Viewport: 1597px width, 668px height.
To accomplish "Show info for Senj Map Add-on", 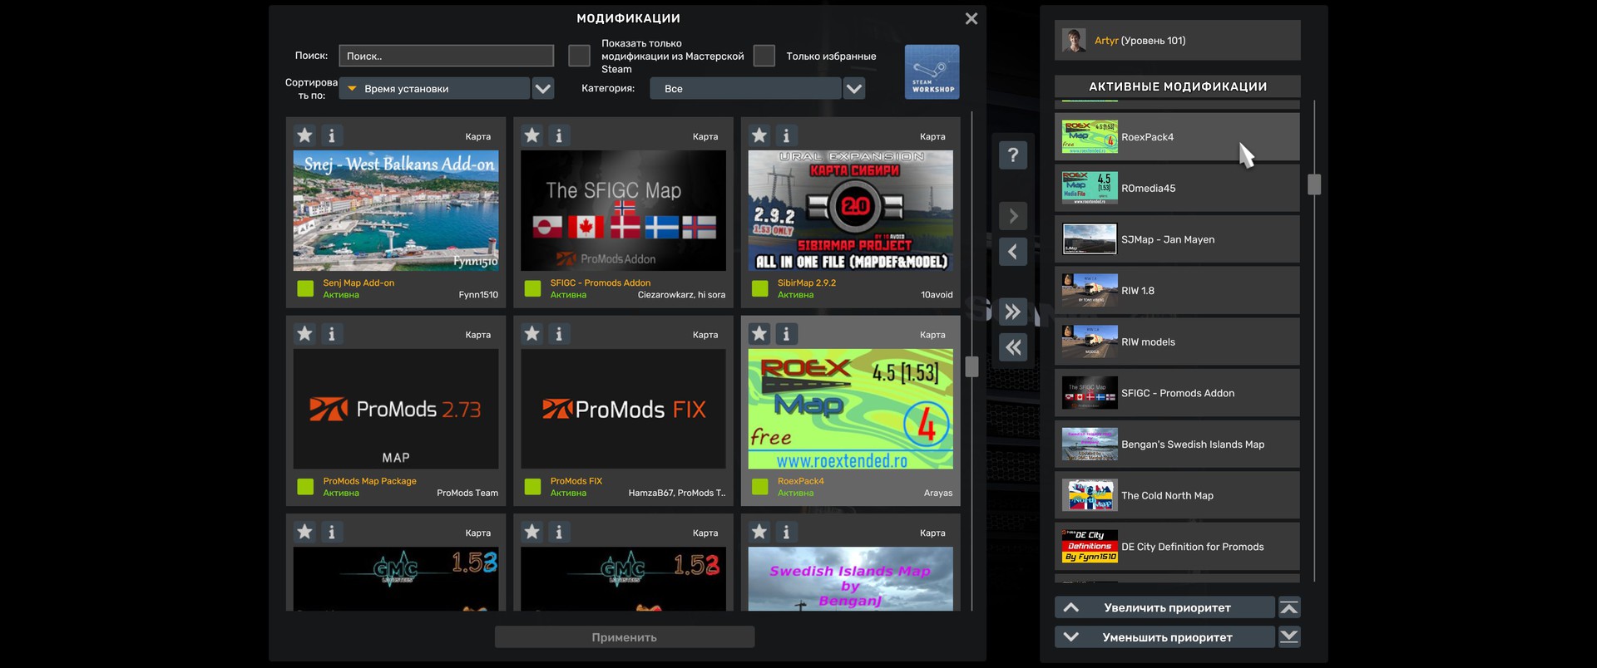I will [x=332, y=135].
